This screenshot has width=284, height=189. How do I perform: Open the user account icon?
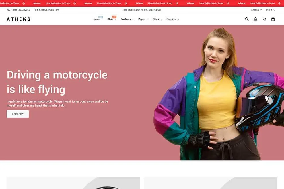[255, 19]
